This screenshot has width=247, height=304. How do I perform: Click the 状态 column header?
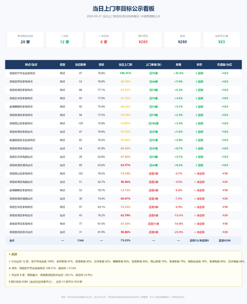(x=199, y=64)
